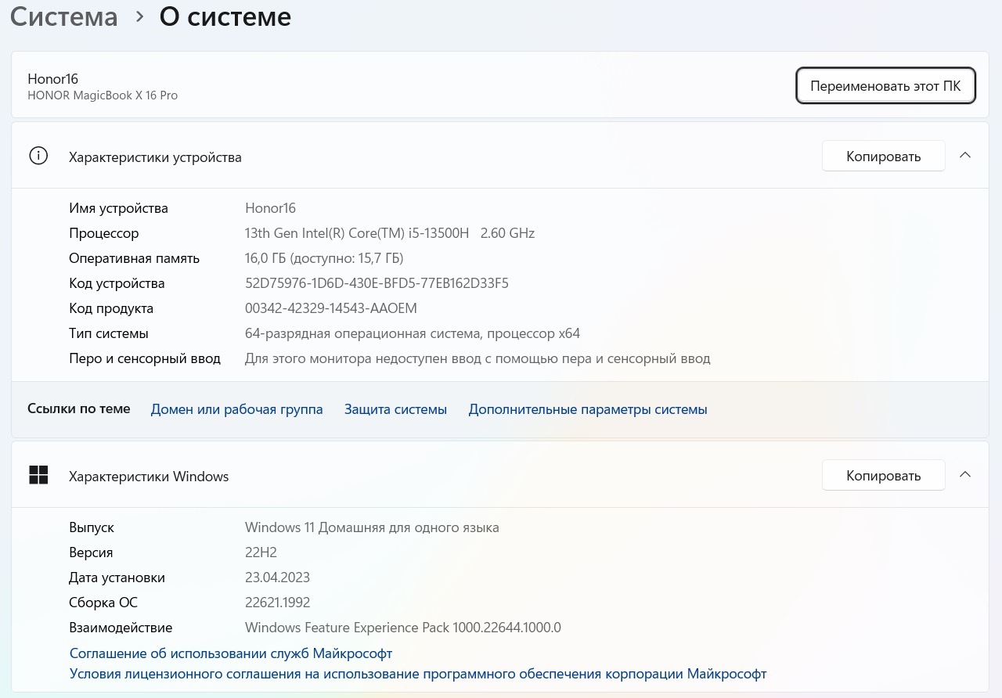Click the Характеристики Windows header text
Viewport: 1002px width, 698px height.
149,477
